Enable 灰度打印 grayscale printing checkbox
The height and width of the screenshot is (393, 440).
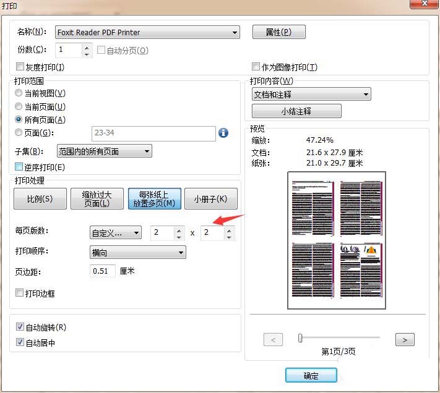coord(20,67)
